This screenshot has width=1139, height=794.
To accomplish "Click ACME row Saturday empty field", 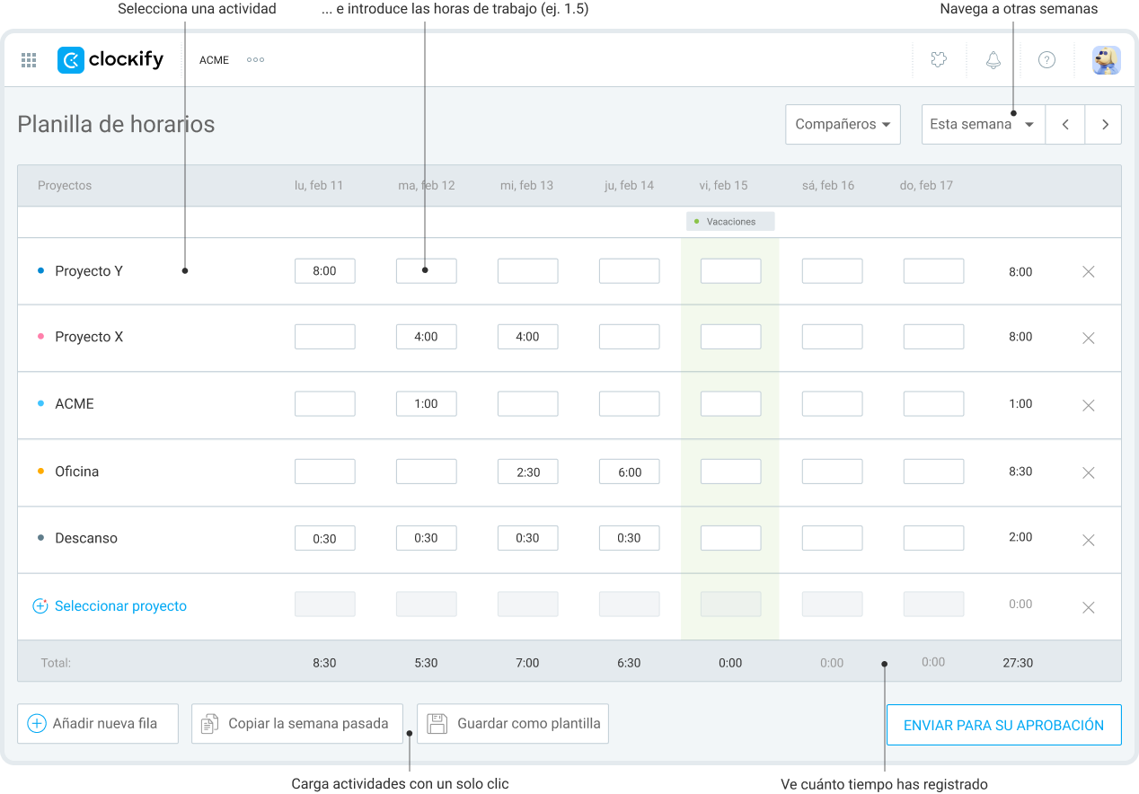I will [x=832, y=404].
